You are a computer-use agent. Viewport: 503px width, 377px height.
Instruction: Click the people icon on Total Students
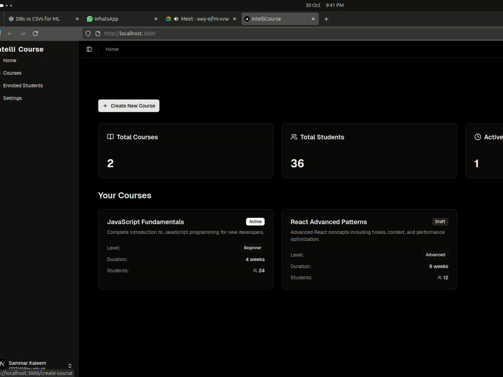click(x=294, y=137)
